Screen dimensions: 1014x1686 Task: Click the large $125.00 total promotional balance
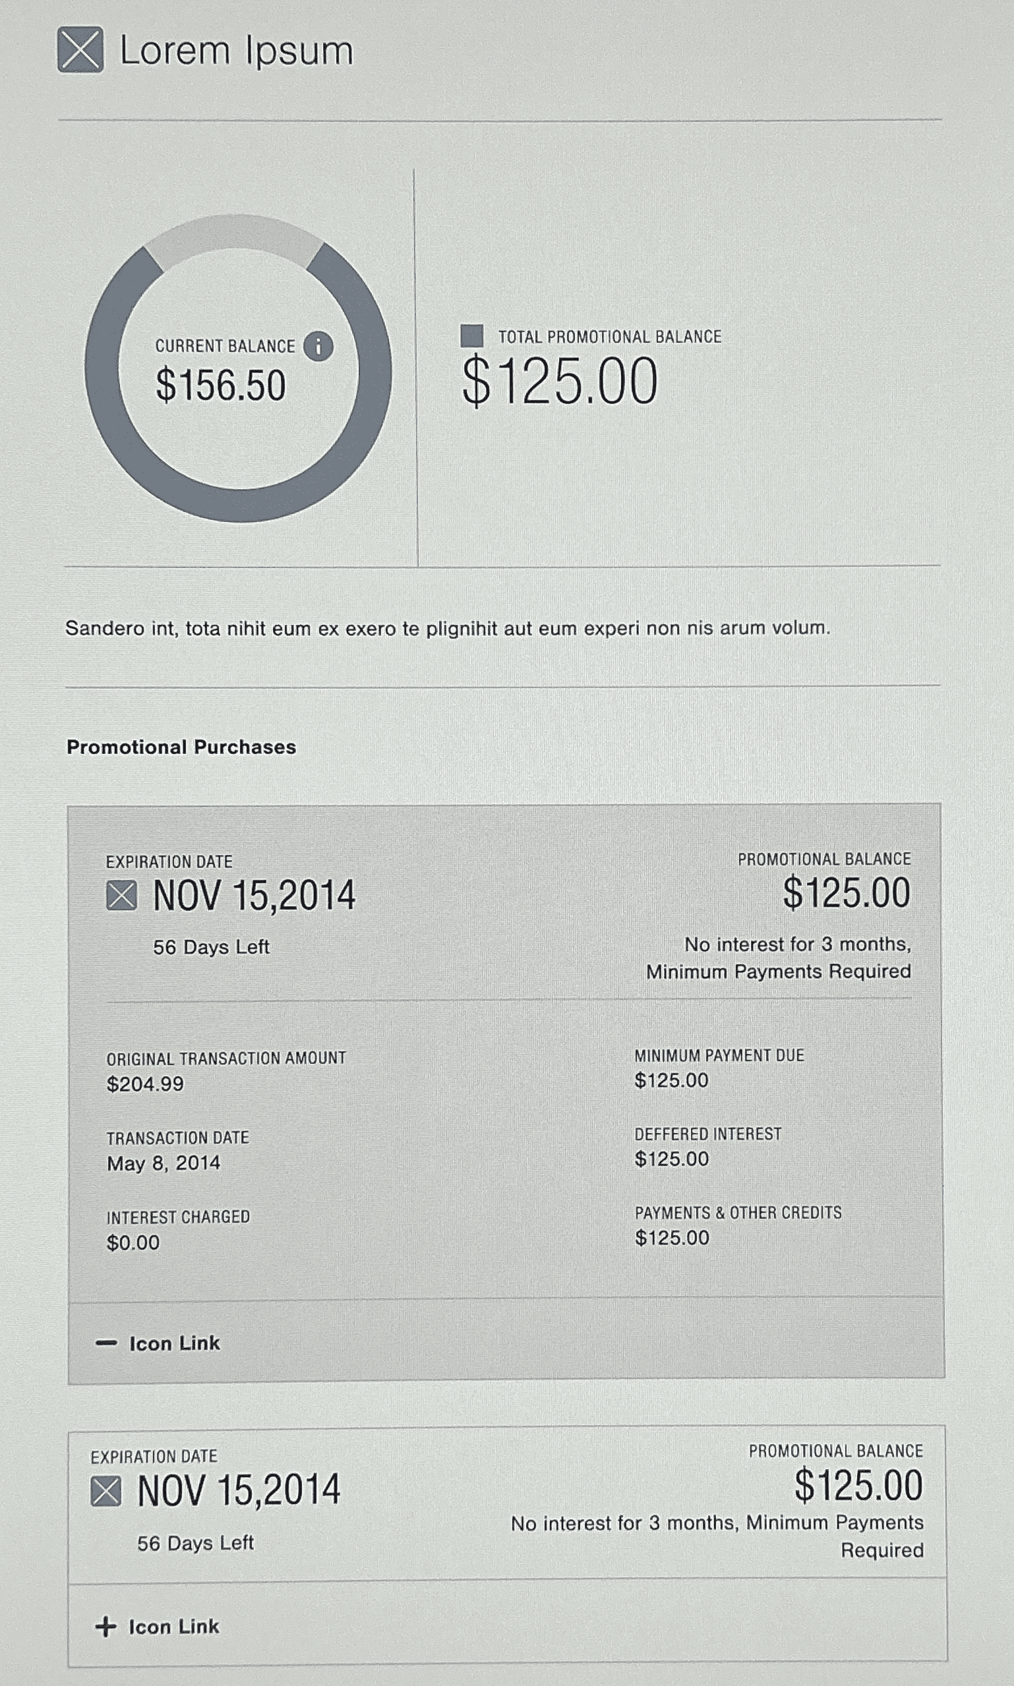560,382
